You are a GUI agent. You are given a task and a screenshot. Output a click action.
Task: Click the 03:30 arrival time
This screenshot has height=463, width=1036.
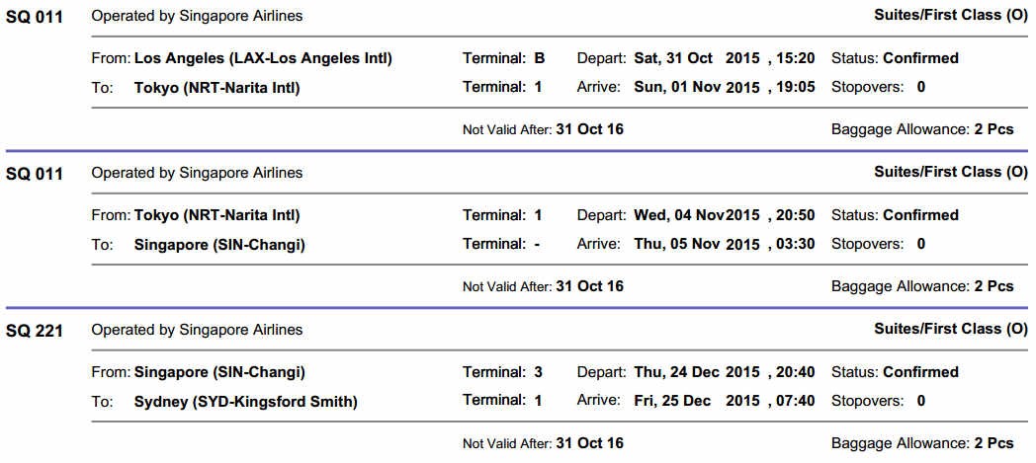pos(796,244)
